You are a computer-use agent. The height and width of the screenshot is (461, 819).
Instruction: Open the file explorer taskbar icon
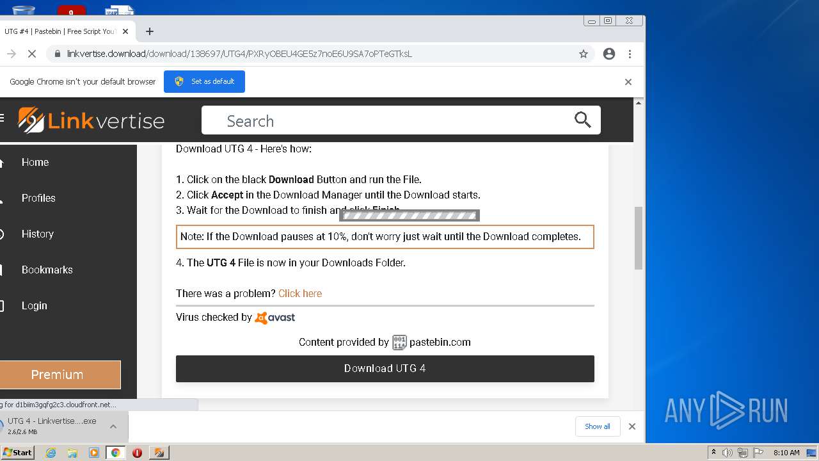(72, 453)
